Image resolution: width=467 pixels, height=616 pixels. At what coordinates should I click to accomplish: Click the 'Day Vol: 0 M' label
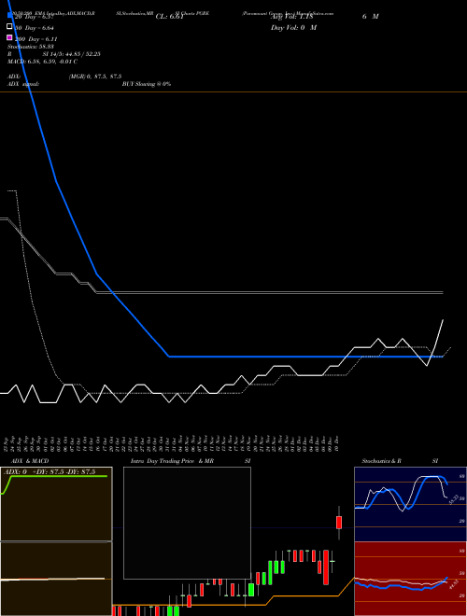293,28
